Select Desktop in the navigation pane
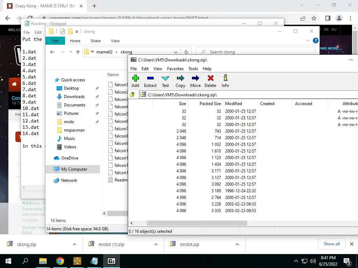This screenshot has height=268, width=358. [71, 88]
